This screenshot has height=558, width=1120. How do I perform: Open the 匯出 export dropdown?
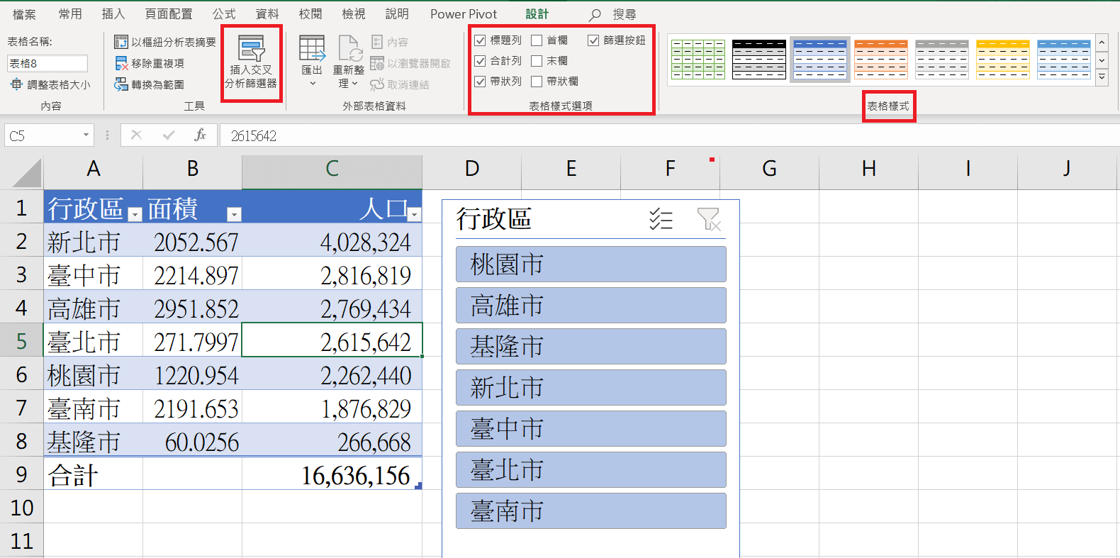coord(312,84)
